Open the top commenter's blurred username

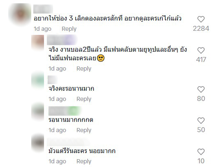point(43,9)
